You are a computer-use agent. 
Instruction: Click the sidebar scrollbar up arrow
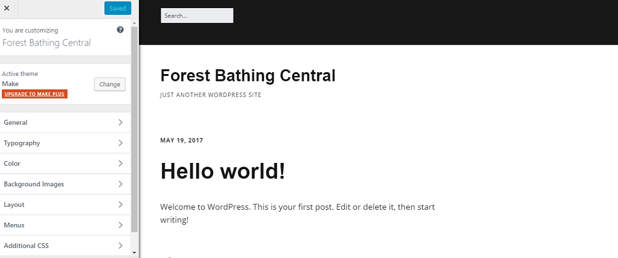(x=134, y=23)
